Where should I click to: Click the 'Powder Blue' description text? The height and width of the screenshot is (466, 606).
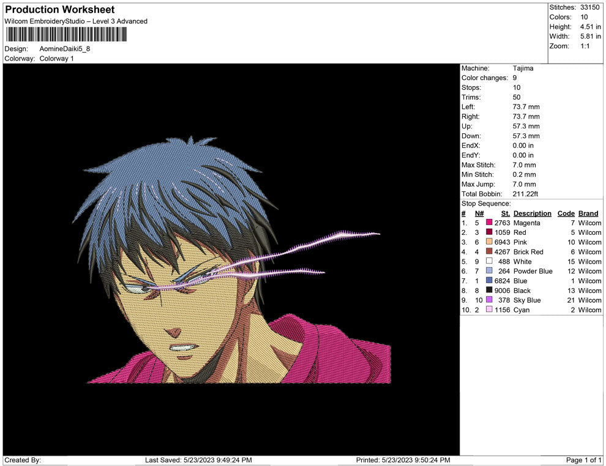coord(533,271)
